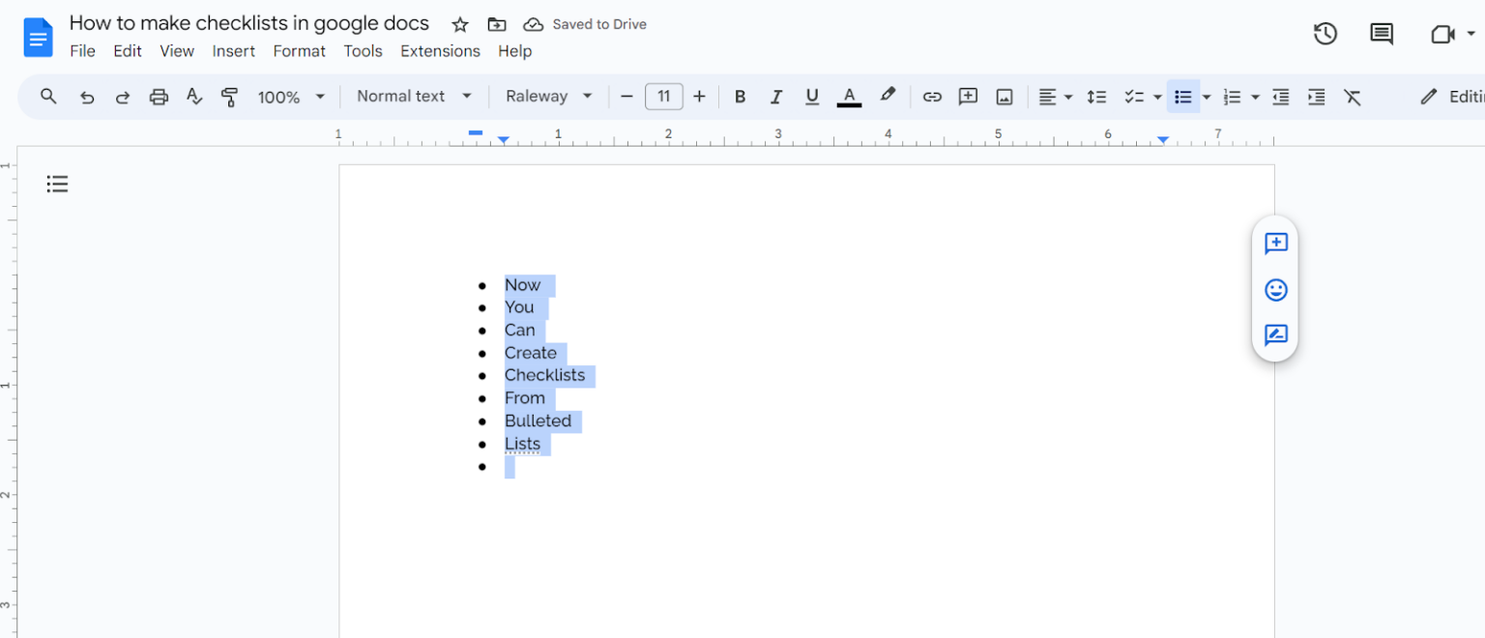Click the font size input field
The image size is (1485, 638).
click(x=664, y=97)
